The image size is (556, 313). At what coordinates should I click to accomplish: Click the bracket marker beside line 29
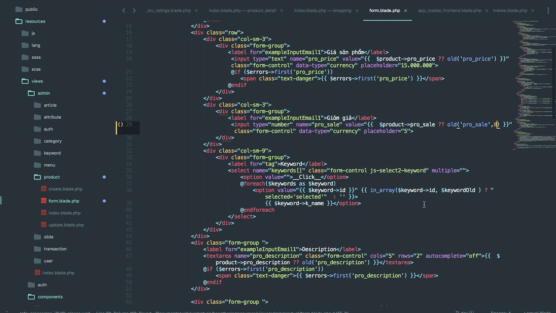tap(120, 124)
